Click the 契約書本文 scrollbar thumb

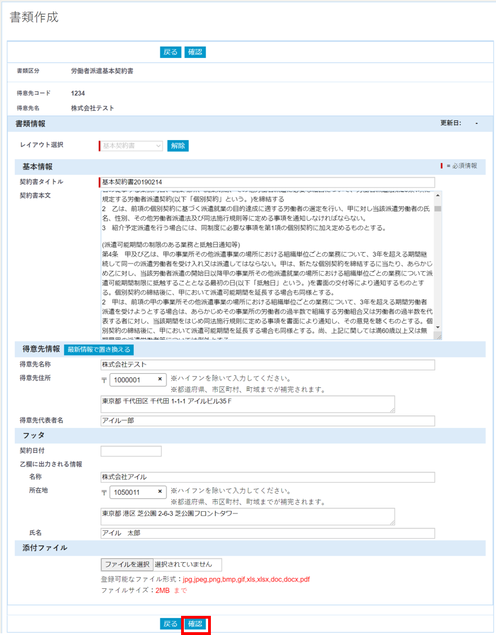click(438, 209)
